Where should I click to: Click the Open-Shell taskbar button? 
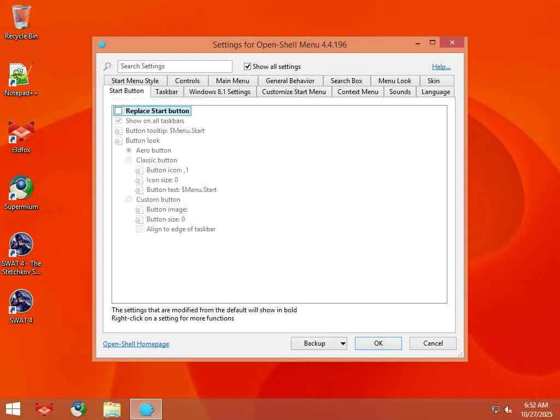pyautogui.click(x=146, y=409)
